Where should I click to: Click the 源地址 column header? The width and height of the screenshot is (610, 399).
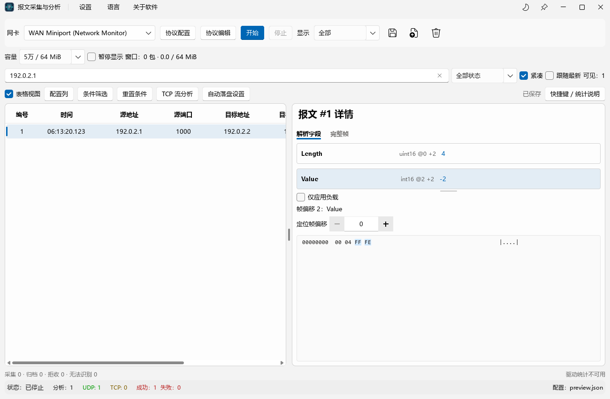129,115
